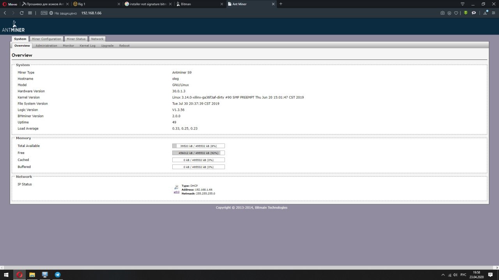Click the green download arrow extension
Image resolution: width=499 pixels, height=280 pixels.
coord(465,13)
